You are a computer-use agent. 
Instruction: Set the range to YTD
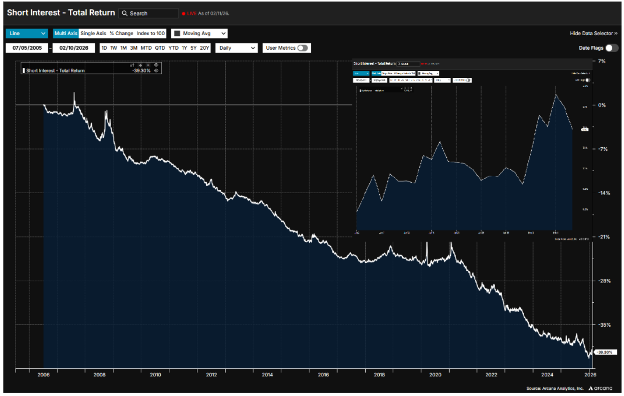[173, 48]
